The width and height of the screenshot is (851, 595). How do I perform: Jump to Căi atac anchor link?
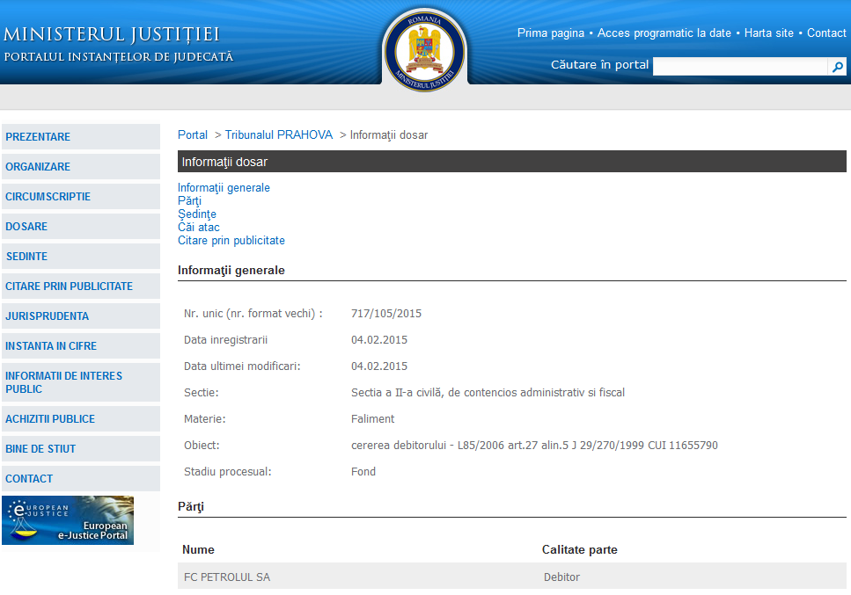[199, 227]
